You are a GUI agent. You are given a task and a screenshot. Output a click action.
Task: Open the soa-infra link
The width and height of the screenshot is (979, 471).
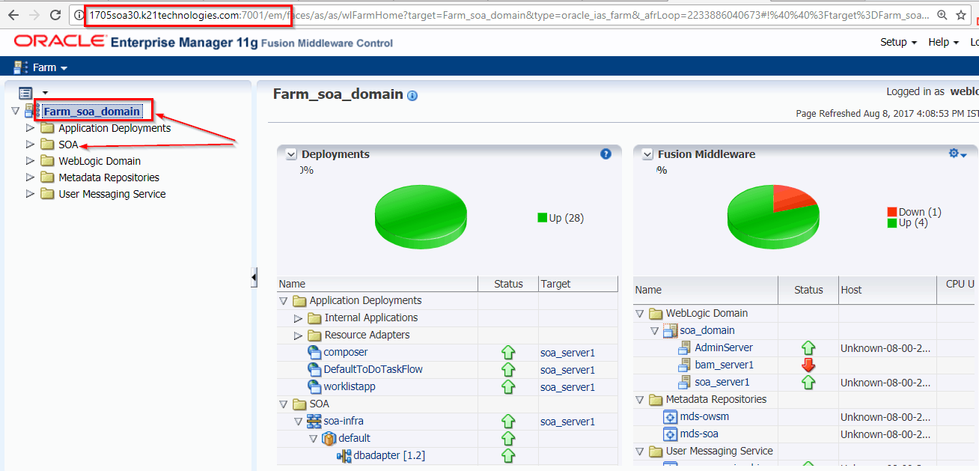click(344, 421)
